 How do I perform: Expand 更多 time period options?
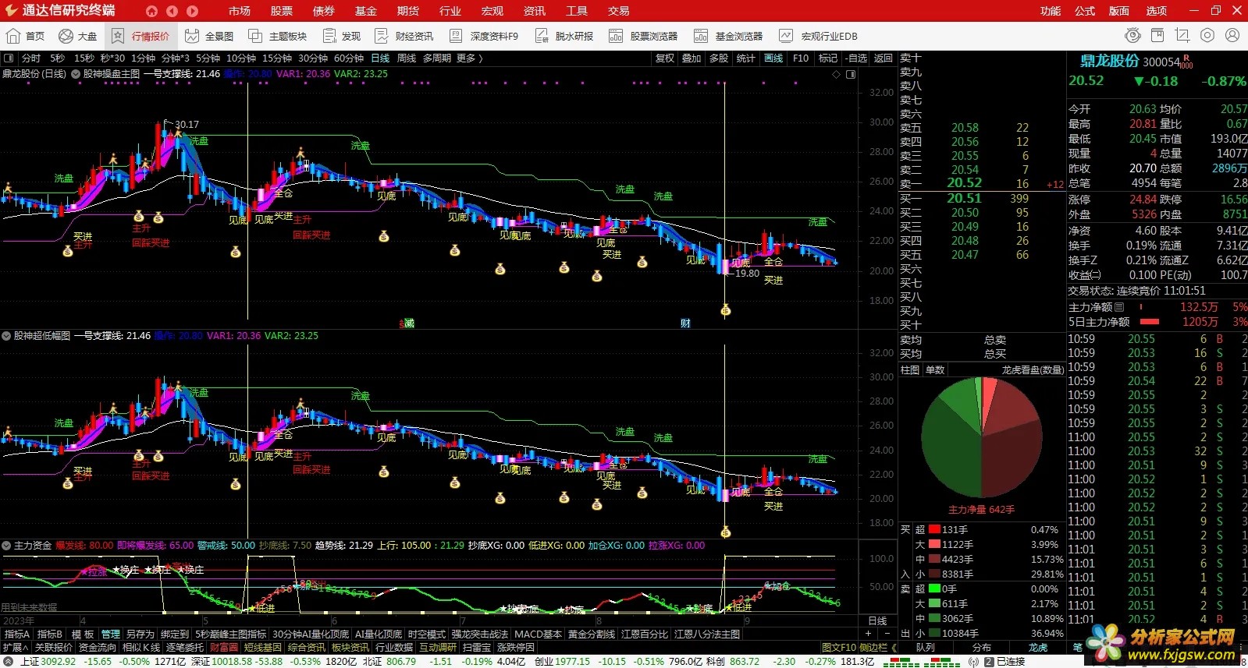[x=470, y=58]
